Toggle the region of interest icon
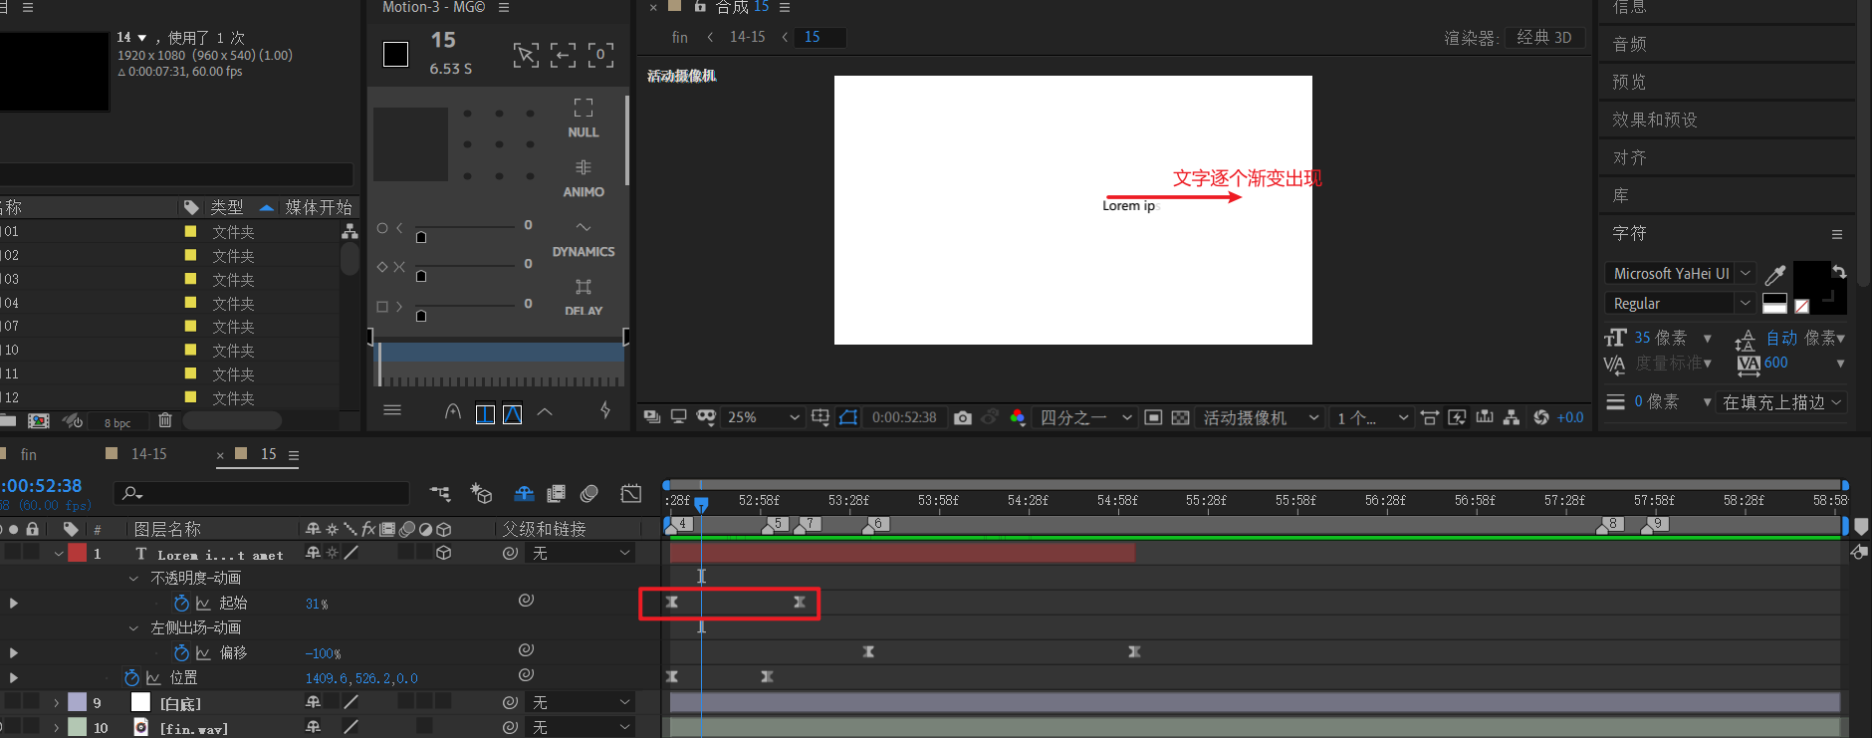The image size is (1872, 738). tap(1153, 417)
